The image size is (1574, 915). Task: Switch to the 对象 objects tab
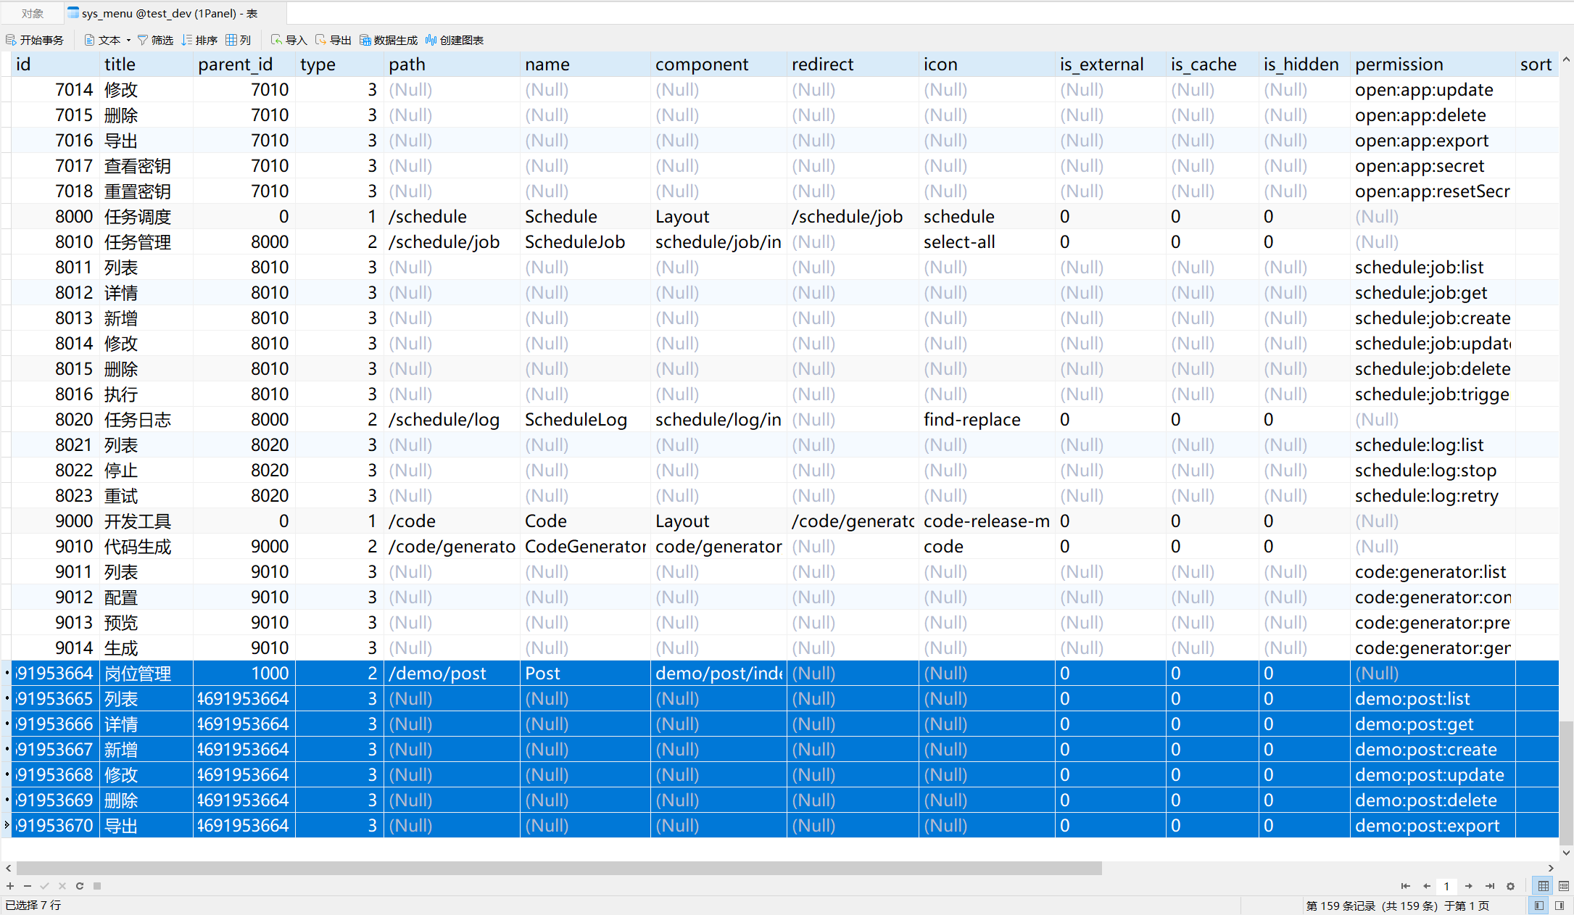click(32, 13)
